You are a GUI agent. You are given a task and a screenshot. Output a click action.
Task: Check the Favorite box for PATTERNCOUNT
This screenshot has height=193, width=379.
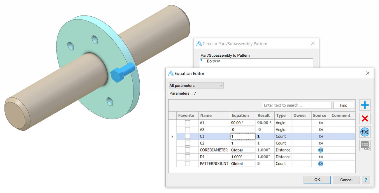[187, 164]
